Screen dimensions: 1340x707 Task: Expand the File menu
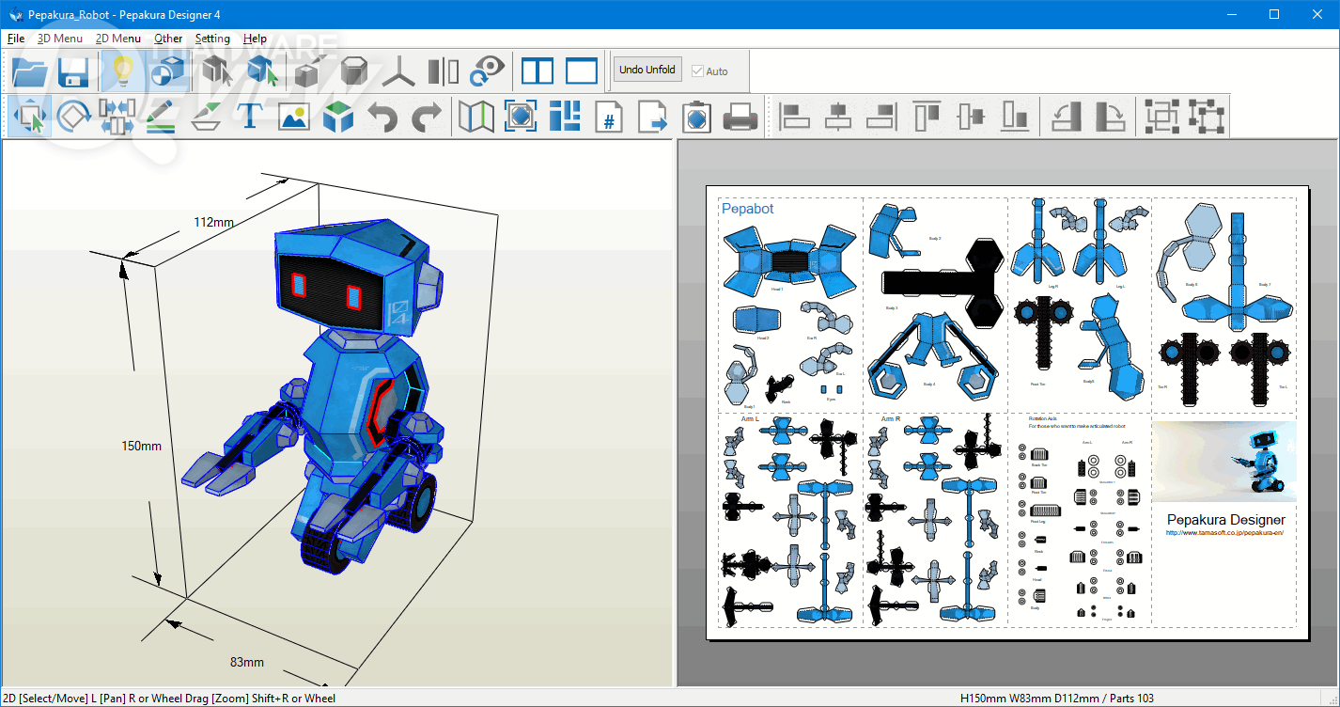coord(16,39)
